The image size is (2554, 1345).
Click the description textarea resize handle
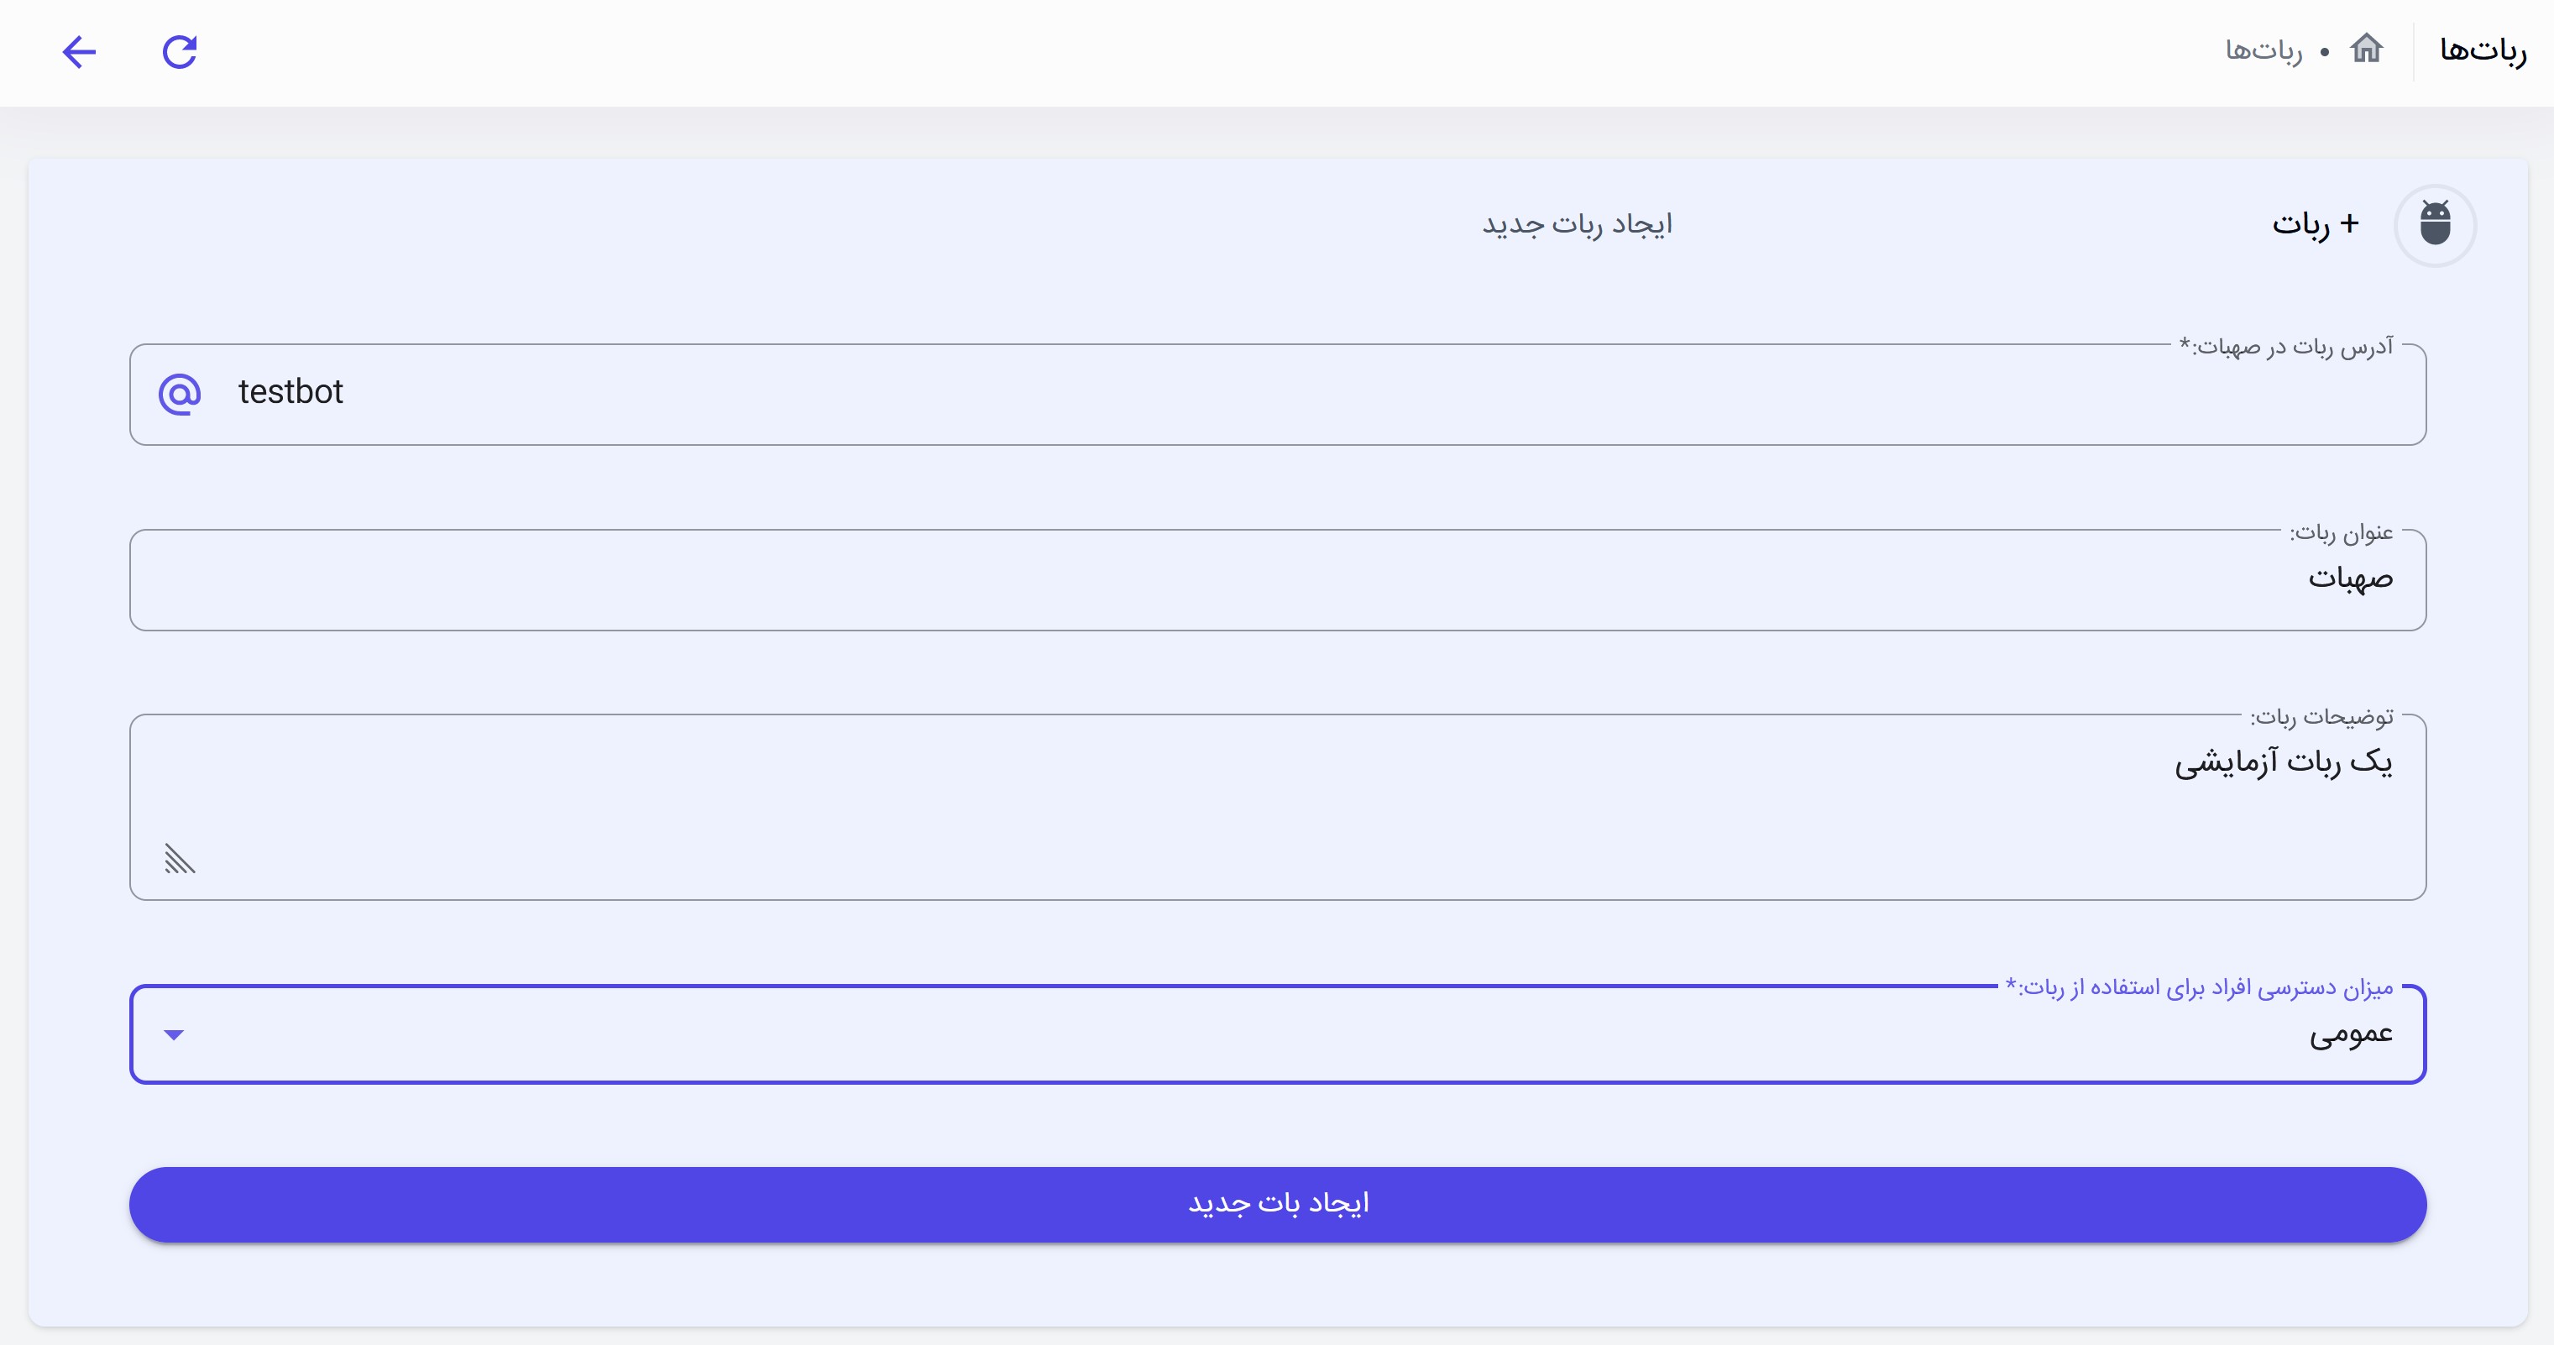click(x=180, y=858)
